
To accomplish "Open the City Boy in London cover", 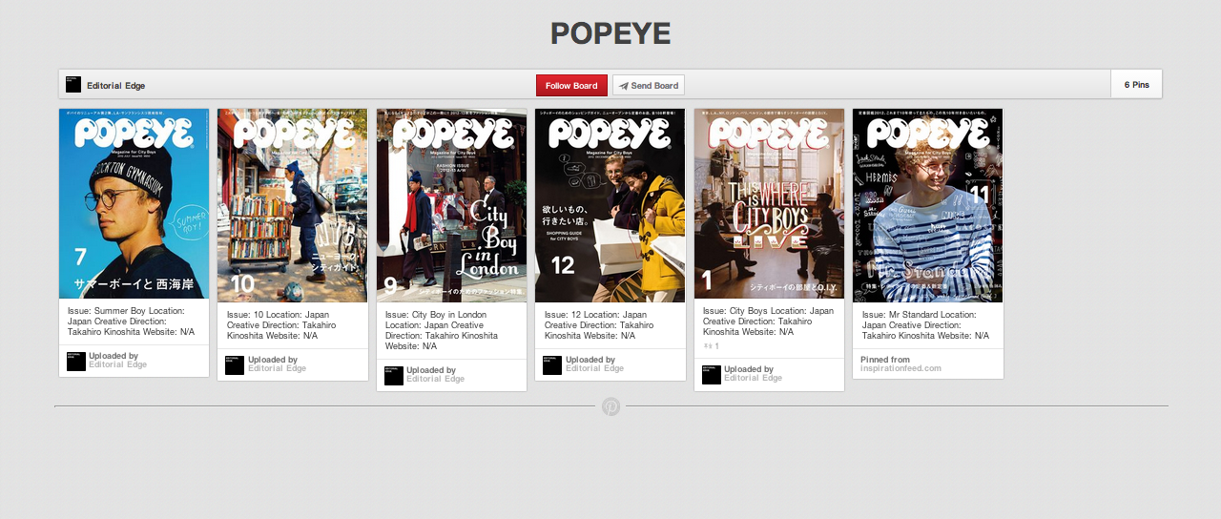I will click(x=451, y=205).
